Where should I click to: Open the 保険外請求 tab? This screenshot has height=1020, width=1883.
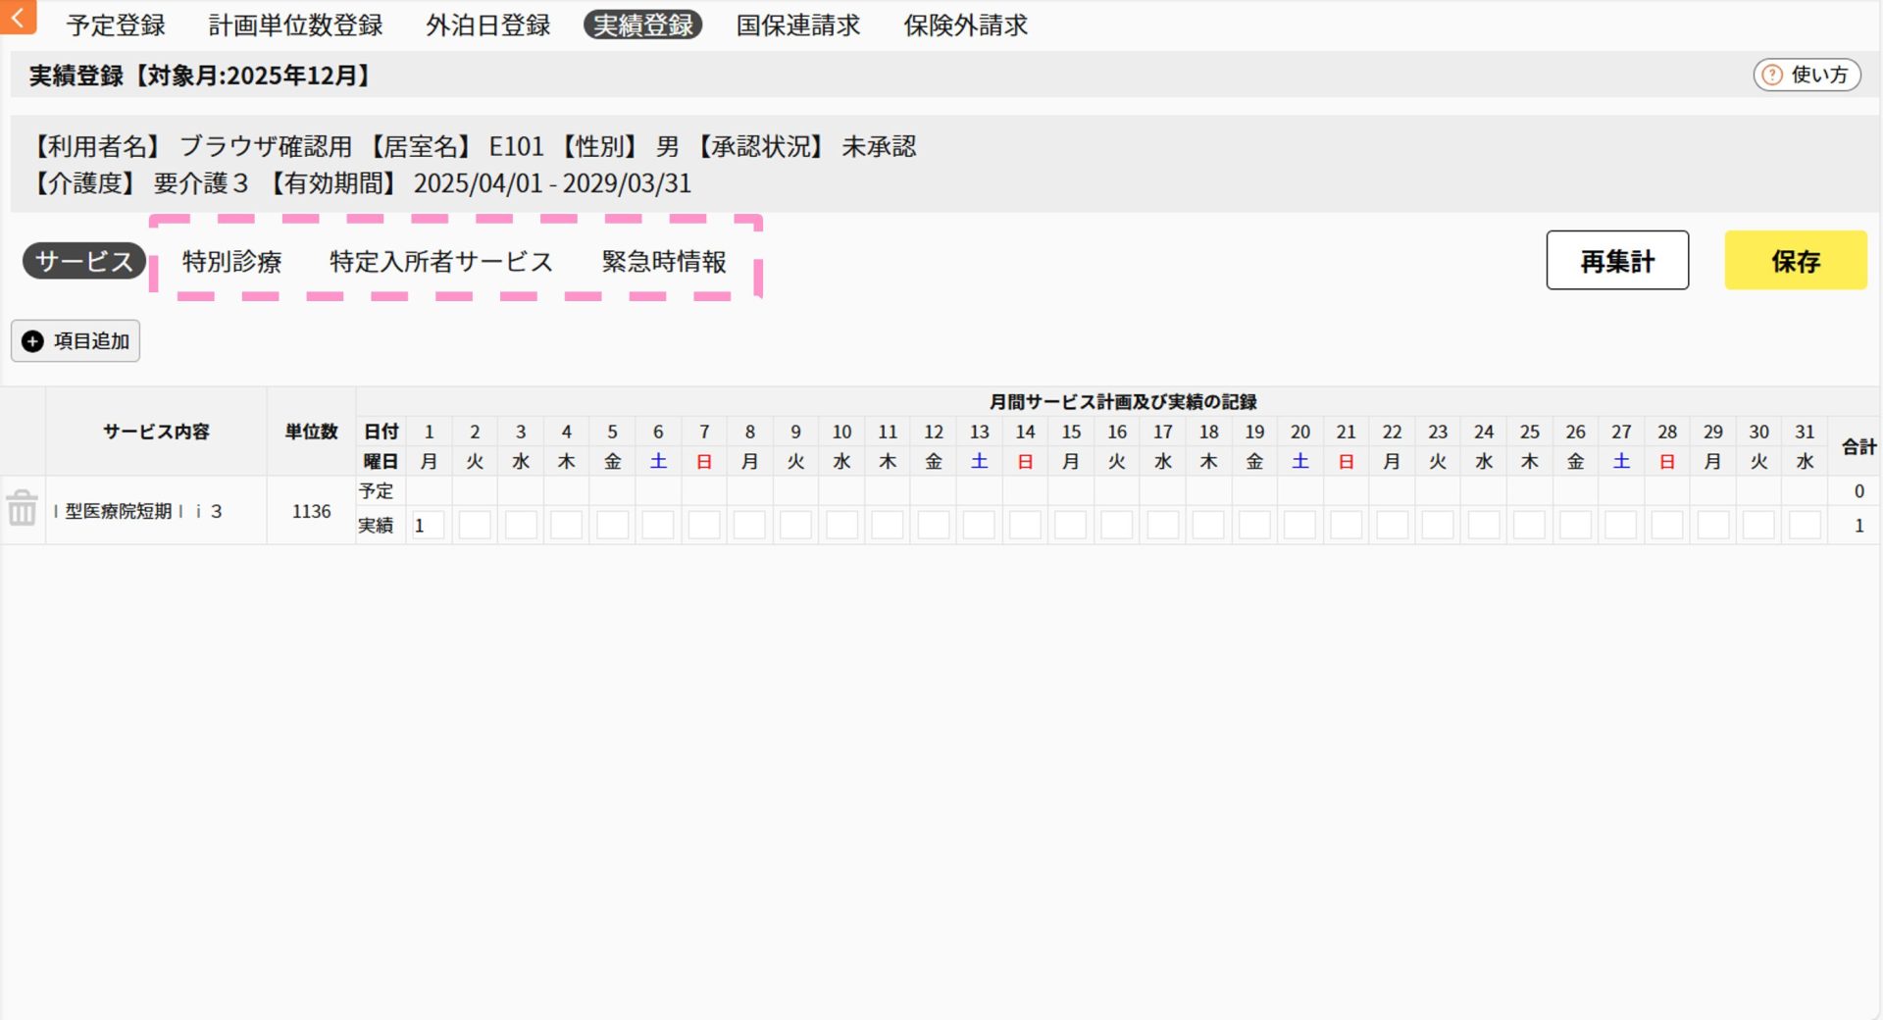pyautogui.click(x=965, y=25)
